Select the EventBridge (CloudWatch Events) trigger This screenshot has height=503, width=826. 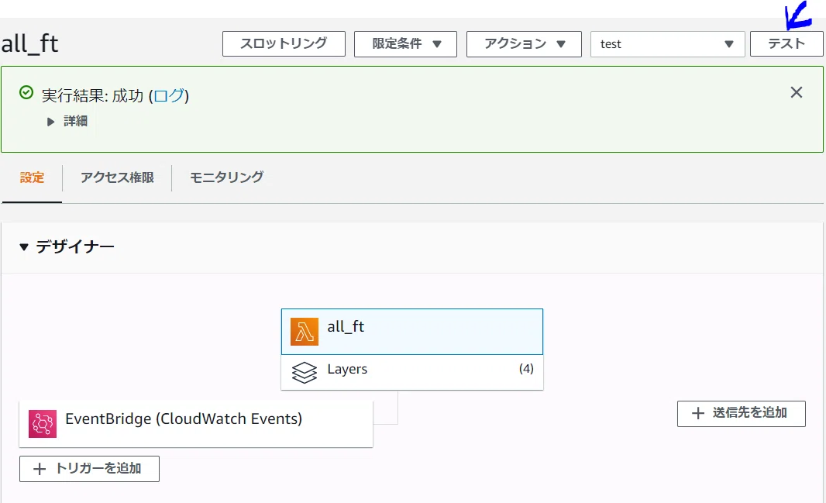coord(196,424)
